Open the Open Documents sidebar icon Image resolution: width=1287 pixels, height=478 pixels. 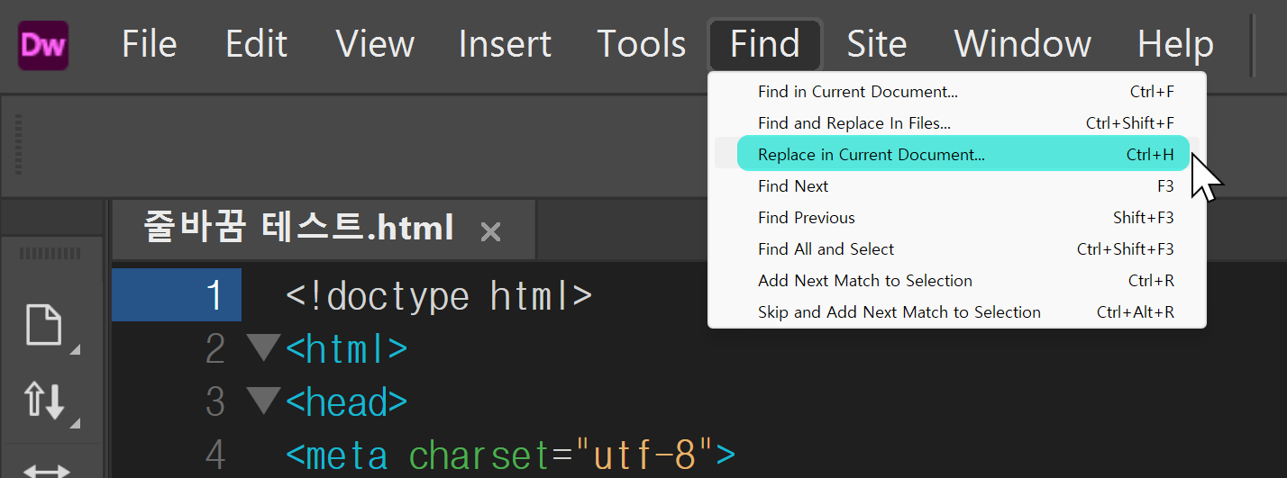coord(44,325)
